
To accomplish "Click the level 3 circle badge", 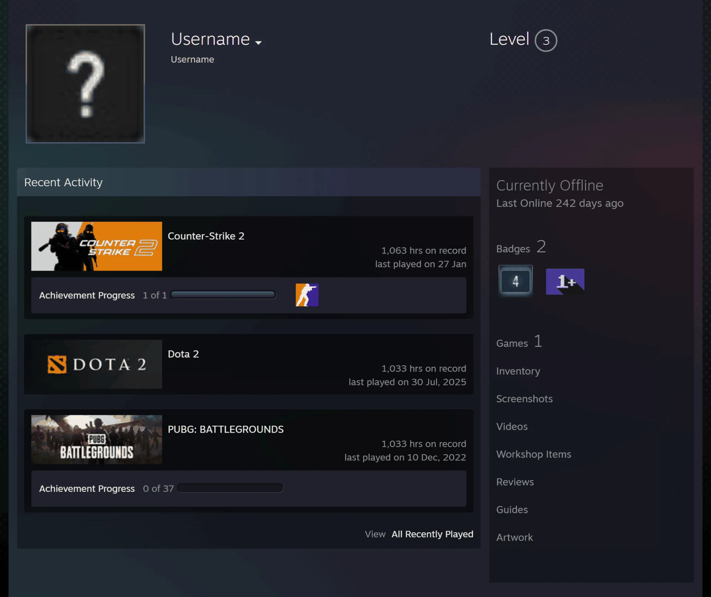I will coord(546,40).
